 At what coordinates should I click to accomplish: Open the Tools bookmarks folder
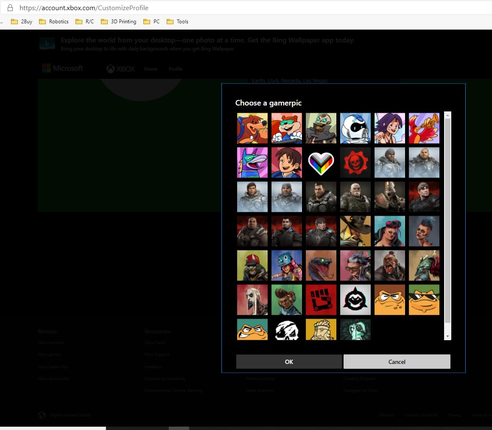pos(177,22)
